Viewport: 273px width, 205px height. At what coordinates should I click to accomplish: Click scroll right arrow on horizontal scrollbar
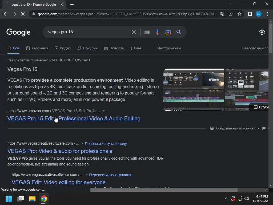(266, 190)
